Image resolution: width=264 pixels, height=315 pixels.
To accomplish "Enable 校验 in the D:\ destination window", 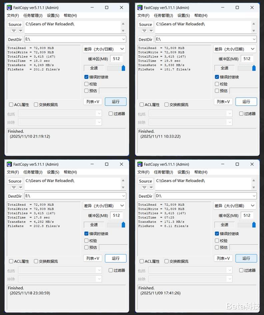I will 217,241.
